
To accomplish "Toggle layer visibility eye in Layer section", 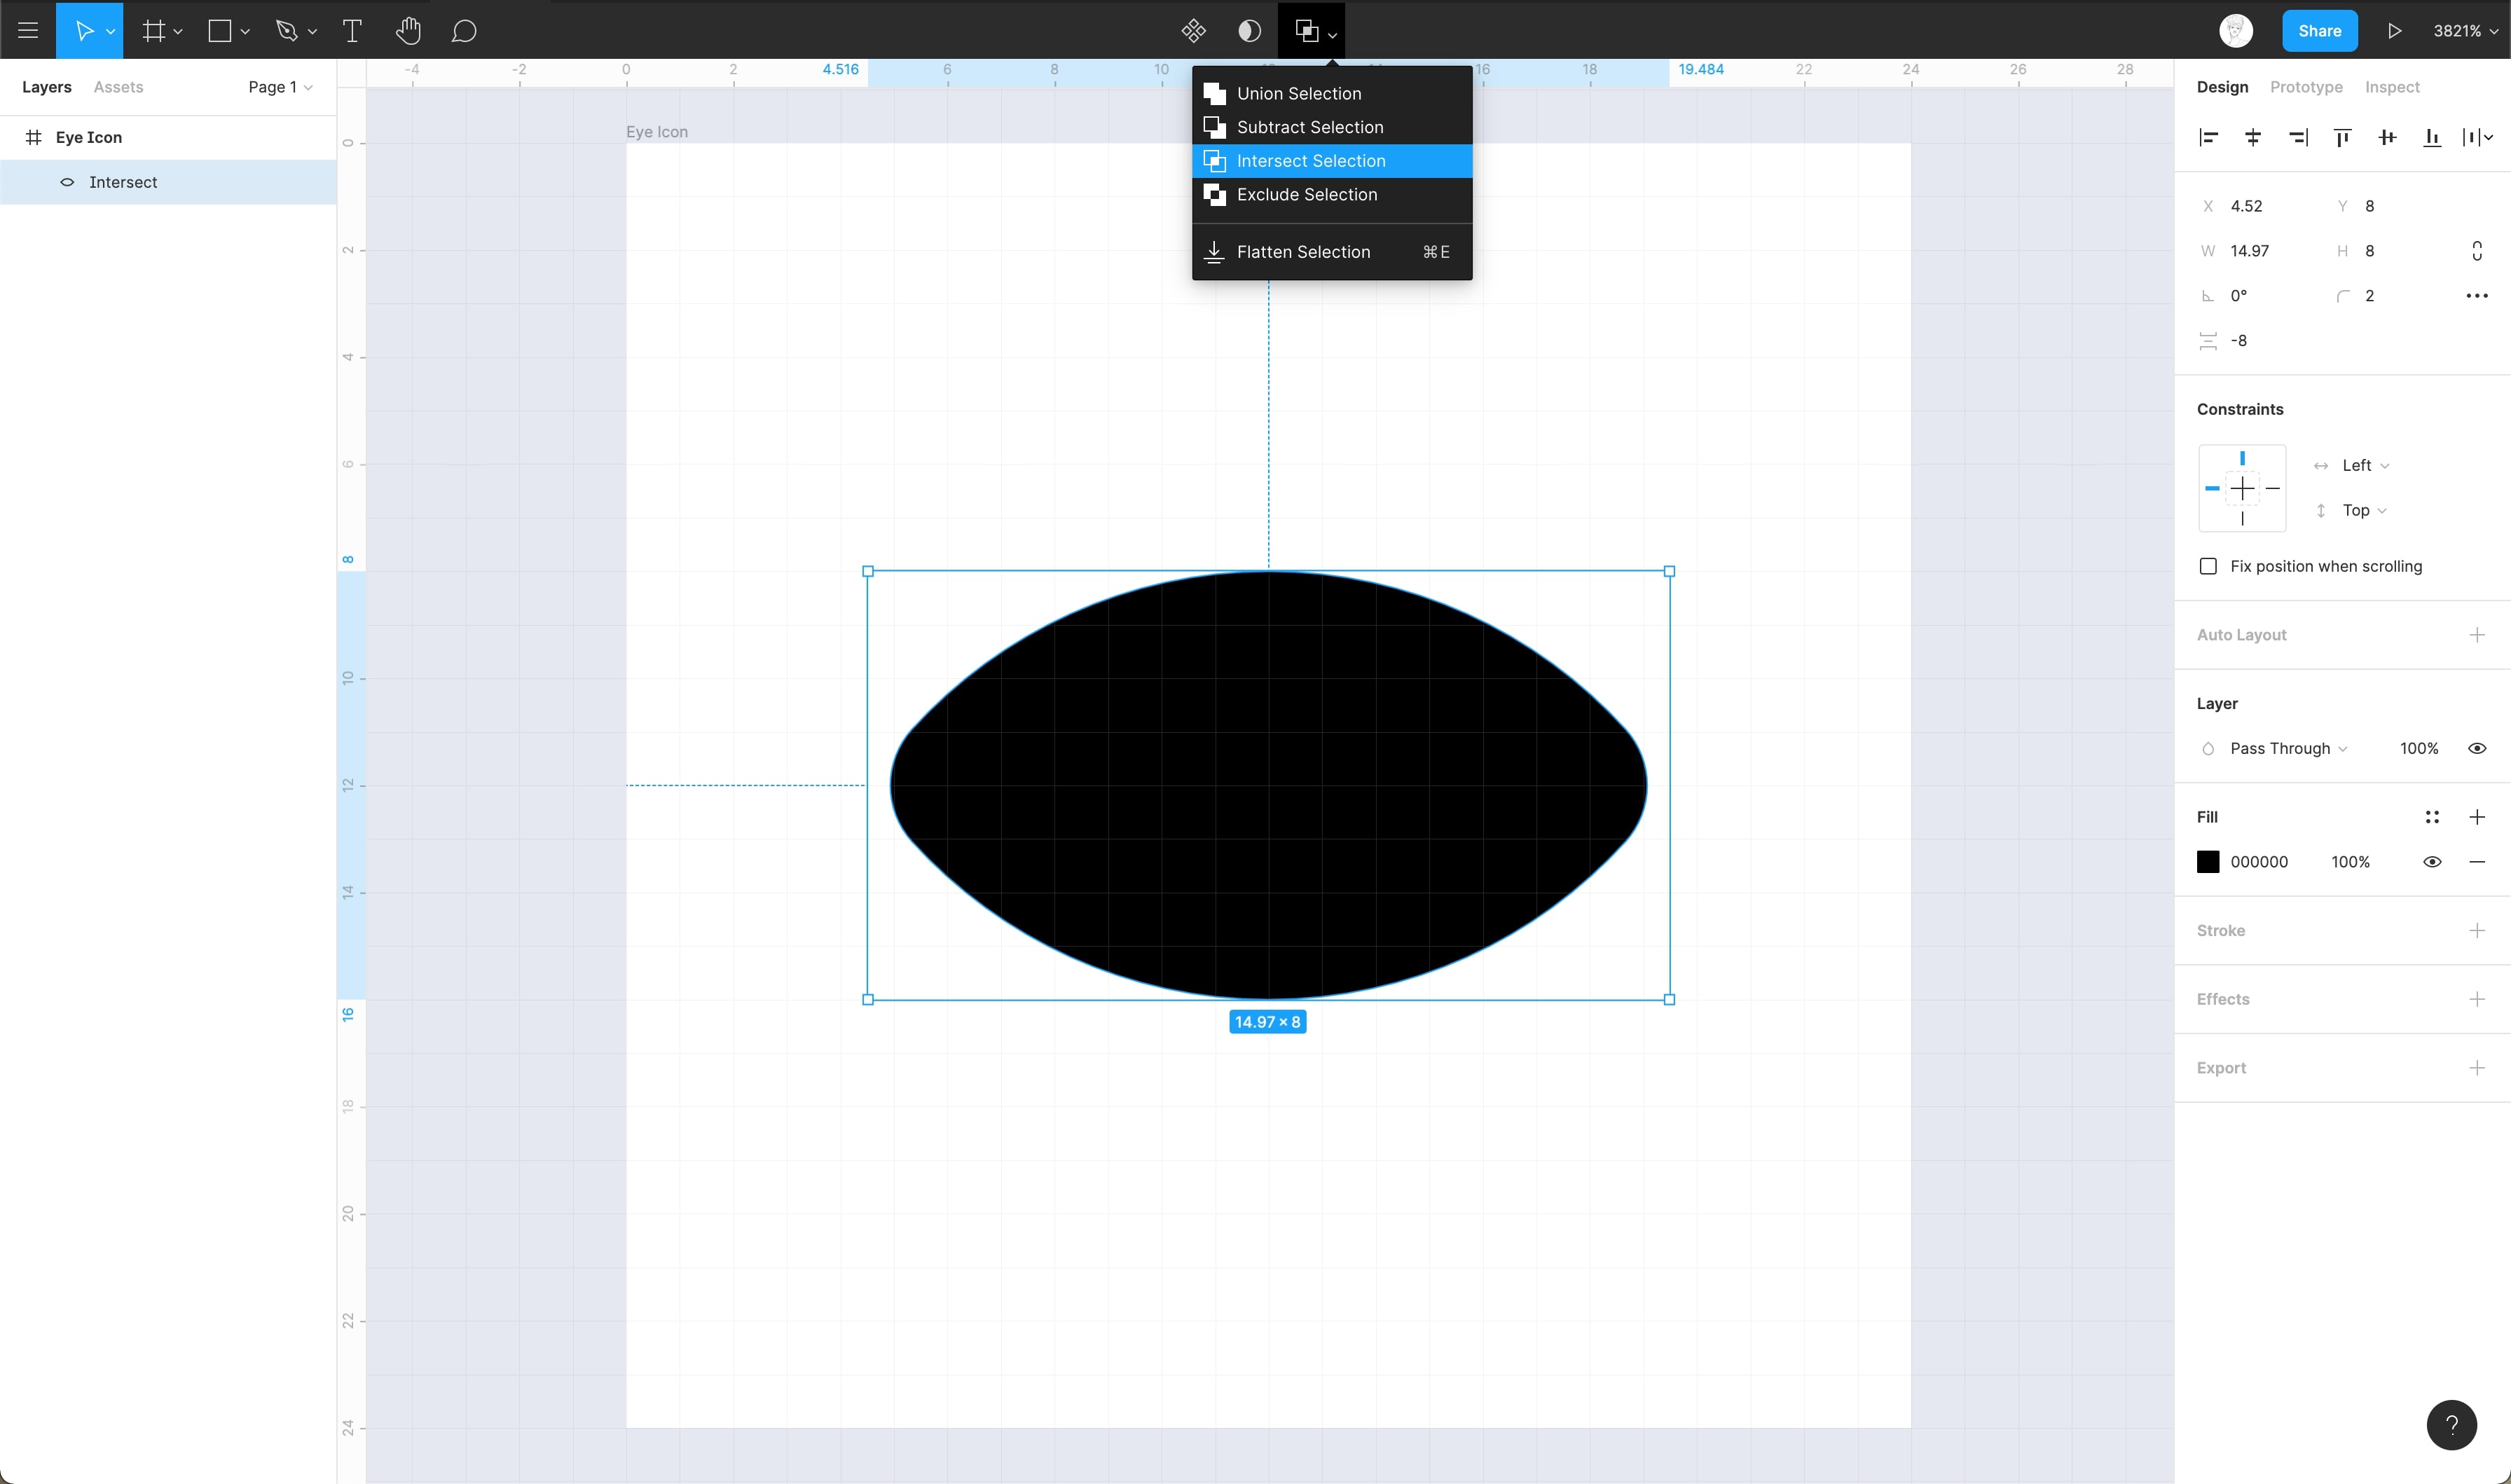I will tap(2477, 748).
